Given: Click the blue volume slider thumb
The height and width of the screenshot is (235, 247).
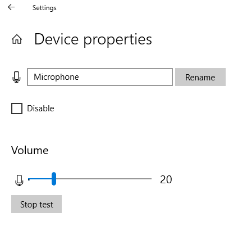Looking at the screenshot, I should [54, 179].
